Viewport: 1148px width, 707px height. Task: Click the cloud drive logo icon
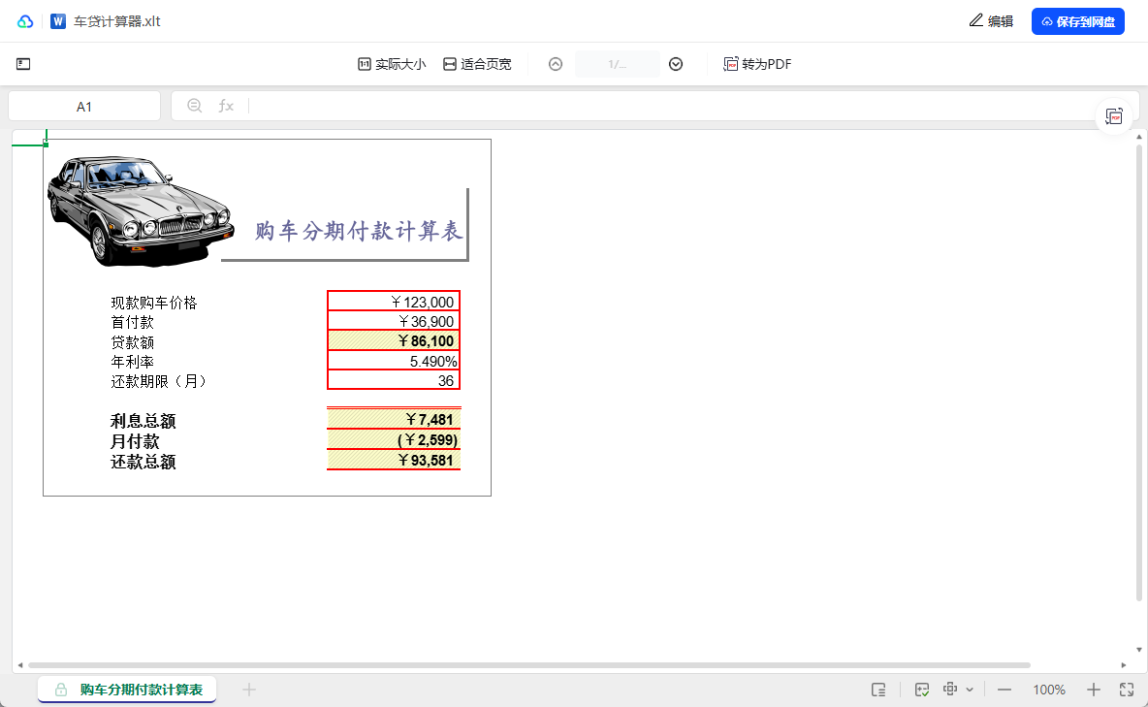coord(25,21)
